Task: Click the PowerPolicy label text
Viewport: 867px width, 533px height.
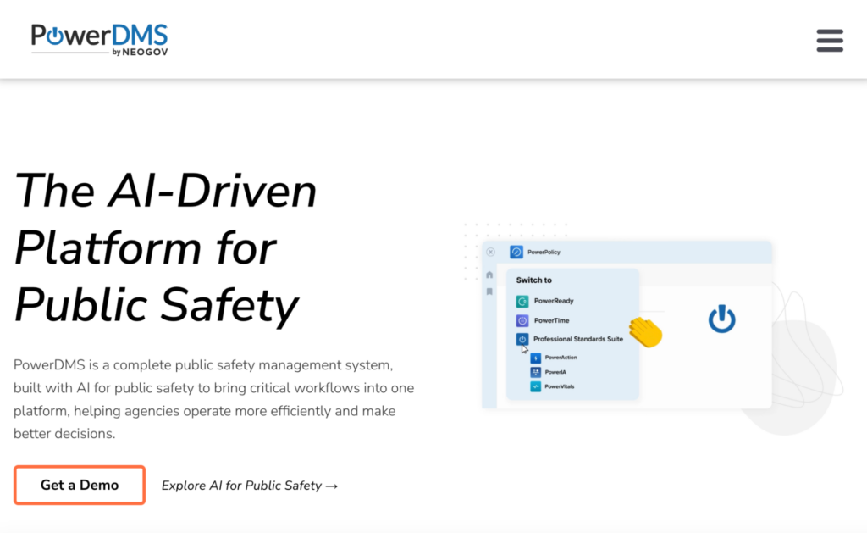Action: 544,252
